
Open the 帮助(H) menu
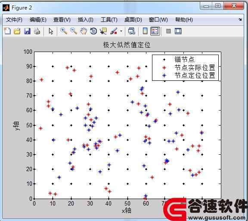pyautogui.click(x=184, y=20)
